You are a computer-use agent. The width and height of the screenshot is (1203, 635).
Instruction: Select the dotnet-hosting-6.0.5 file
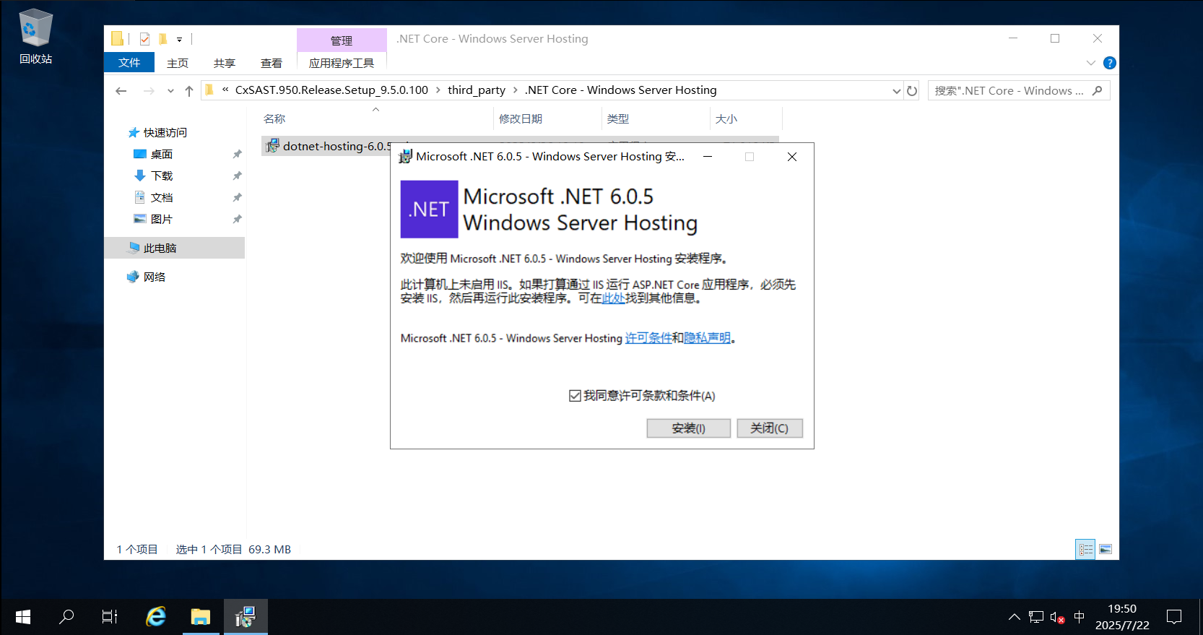(x=326, y=146)
